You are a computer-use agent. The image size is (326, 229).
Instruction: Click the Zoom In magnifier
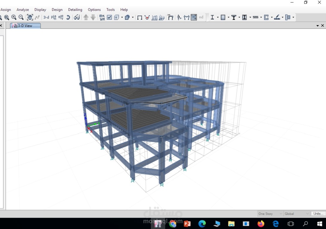pyautogui.click(x=14, y=17)
